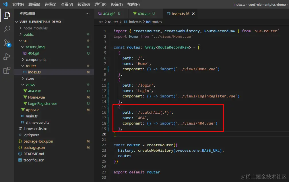Open the 文件(F) menu

pos(18,4)
